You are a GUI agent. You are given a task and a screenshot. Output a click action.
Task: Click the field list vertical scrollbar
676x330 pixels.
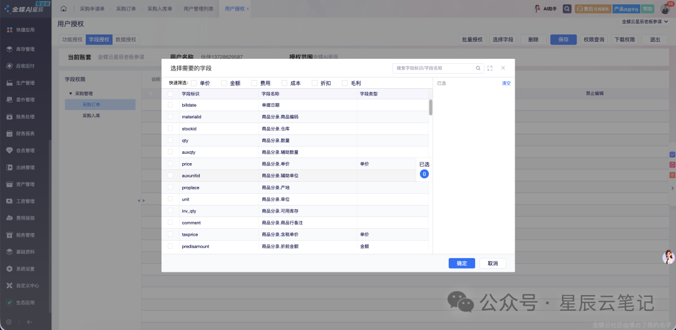(431, 107)
